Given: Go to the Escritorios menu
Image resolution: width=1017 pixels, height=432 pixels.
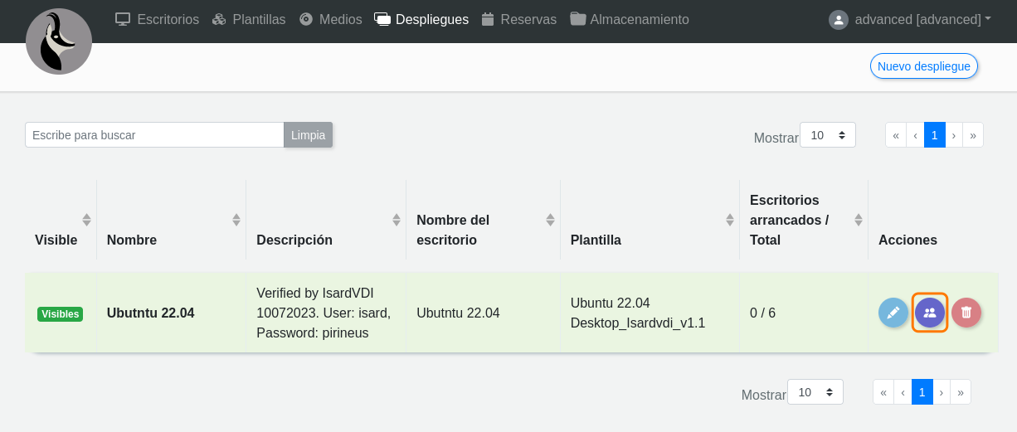Looking at the screenshot, I should [157, 20].
